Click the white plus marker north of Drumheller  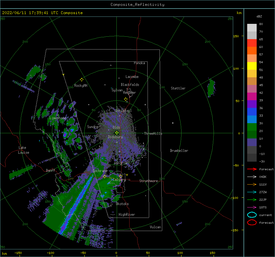click(173, 123)
